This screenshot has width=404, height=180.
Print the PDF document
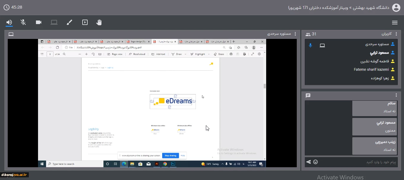pos(231,54)
